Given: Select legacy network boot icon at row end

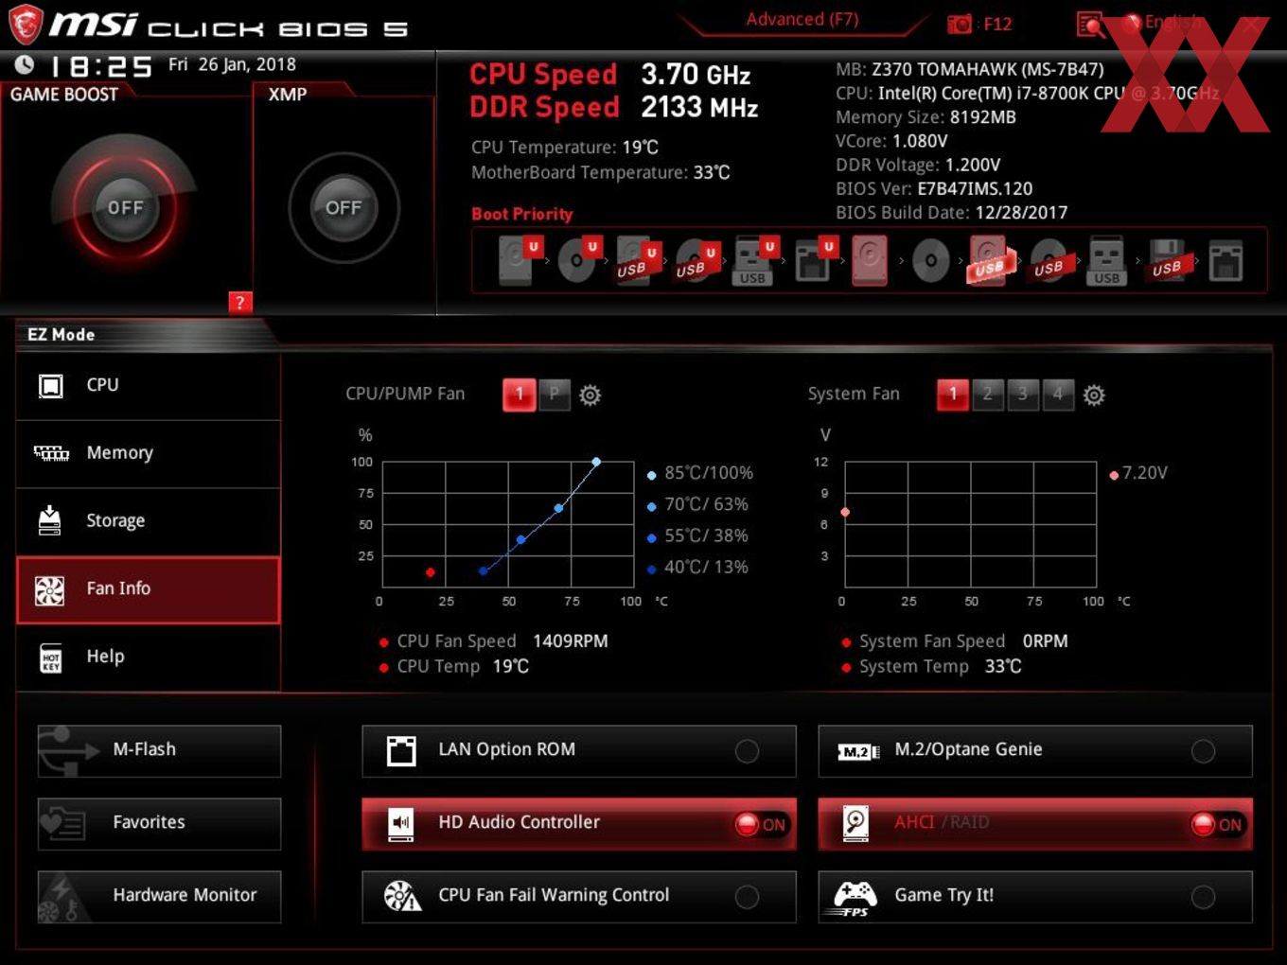Looking at the screenshot, I should coord(1225,260).
